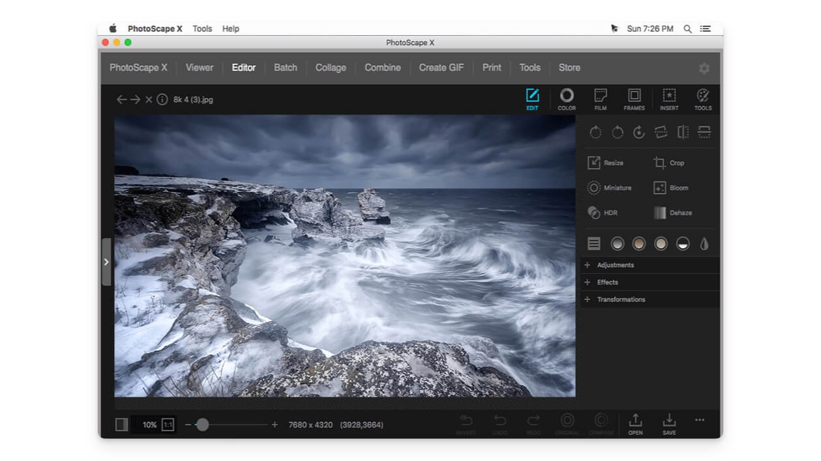The image size is (821, 461).
Task: Open the Tools menu in the menu bar
Action: click(x=202, y=28)
